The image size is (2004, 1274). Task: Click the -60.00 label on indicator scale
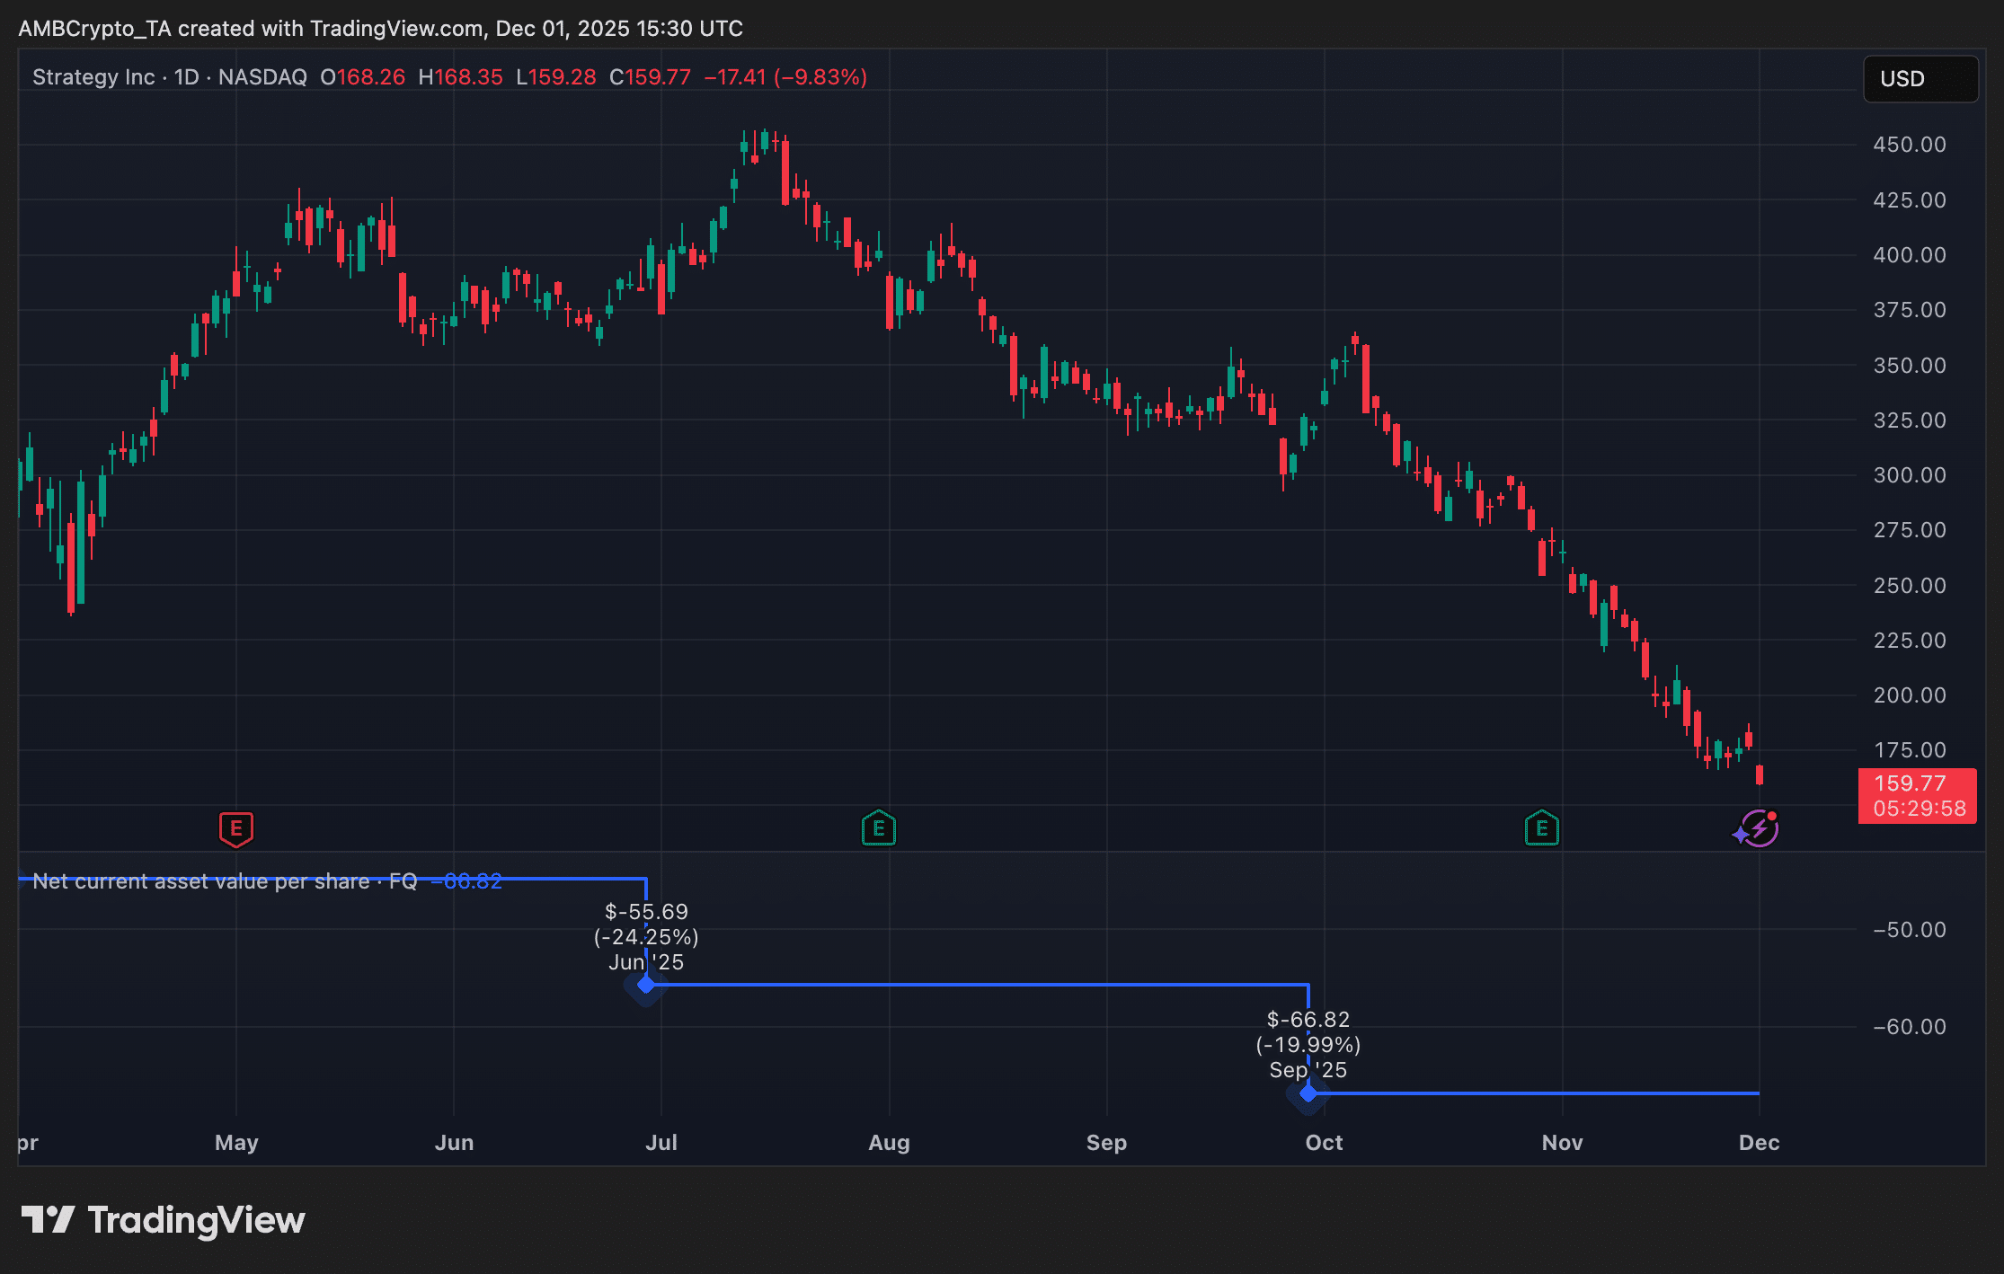[x=1910, y=1027]
